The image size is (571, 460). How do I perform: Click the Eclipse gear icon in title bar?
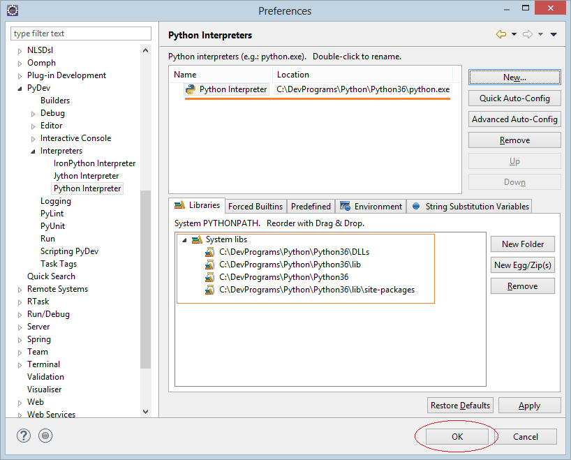pyautogui.click(x=13, y=10)
